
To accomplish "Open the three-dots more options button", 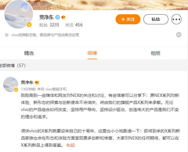I will [176, 19].
